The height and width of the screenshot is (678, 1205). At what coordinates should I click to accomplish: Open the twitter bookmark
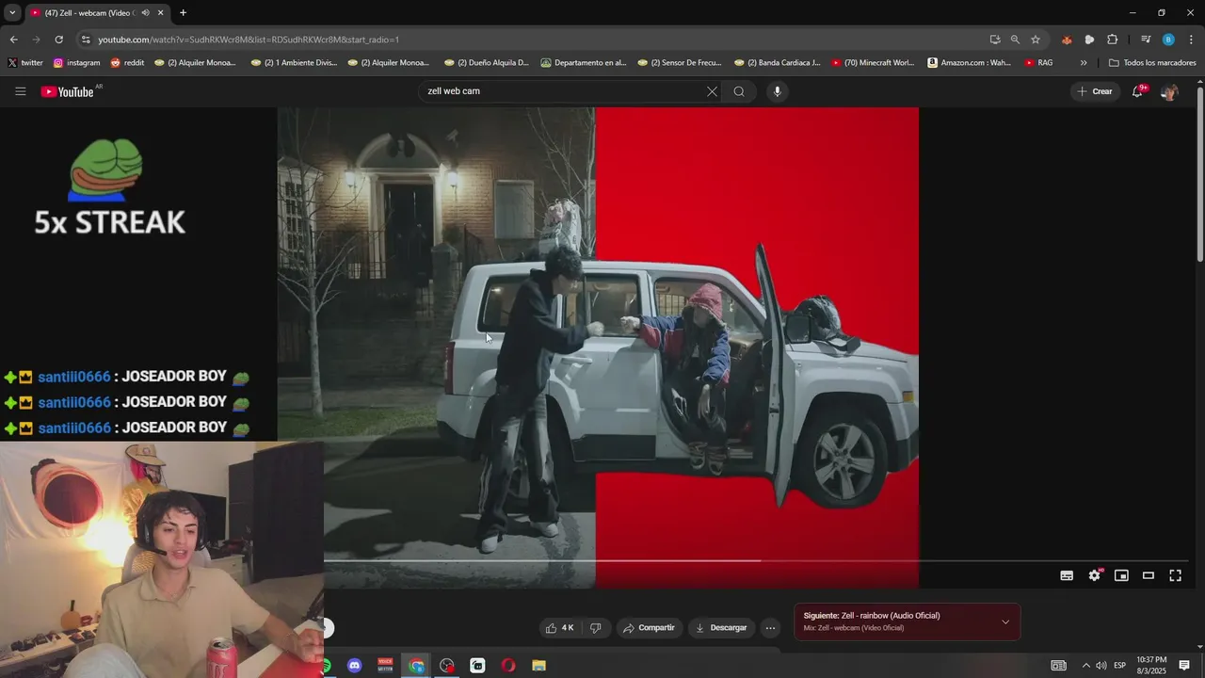tap(25, 63)
